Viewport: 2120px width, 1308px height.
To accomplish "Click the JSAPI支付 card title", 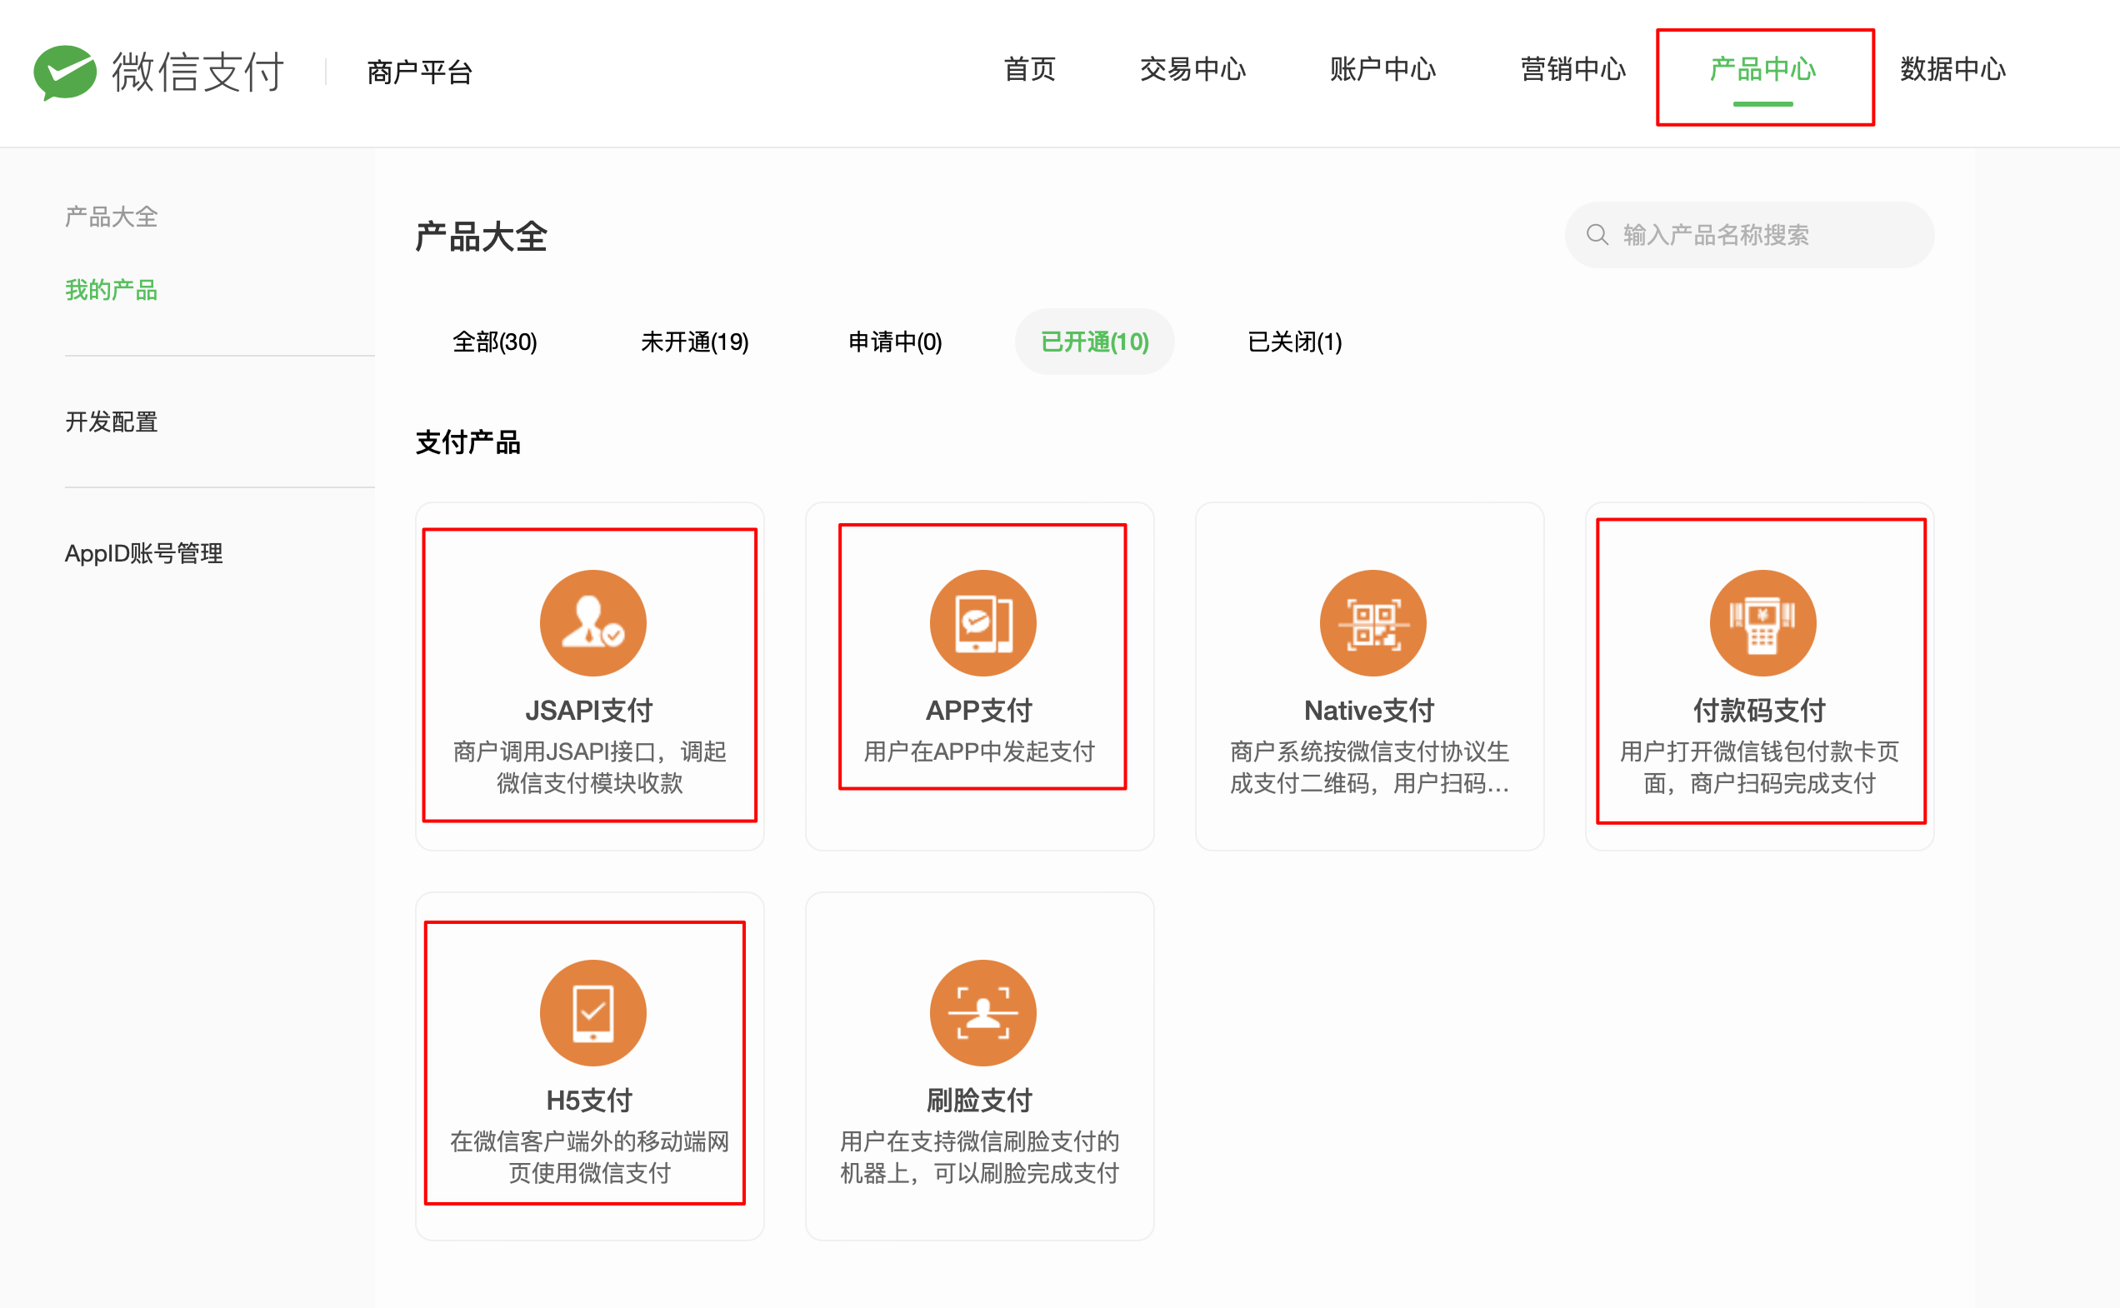I will pyautogui.click(x=589, y=710).
